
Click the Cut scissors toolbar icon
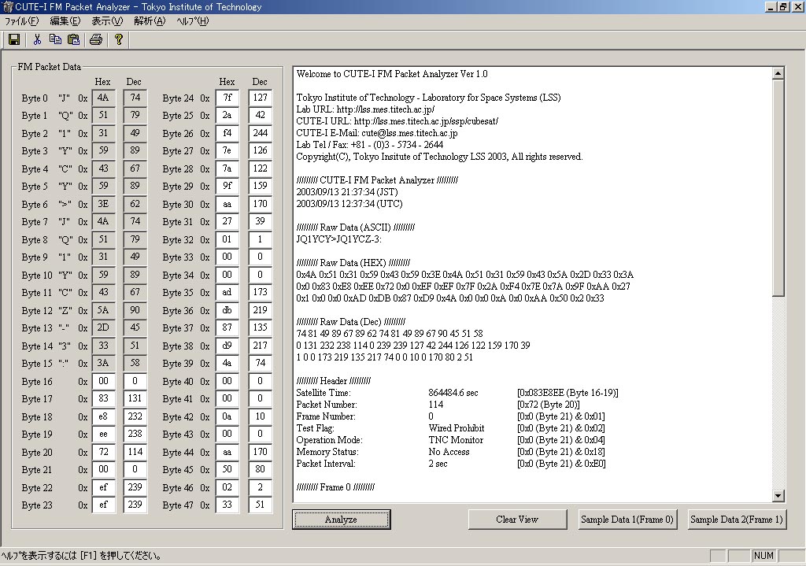pyautogui.click(x=37, y=39)
